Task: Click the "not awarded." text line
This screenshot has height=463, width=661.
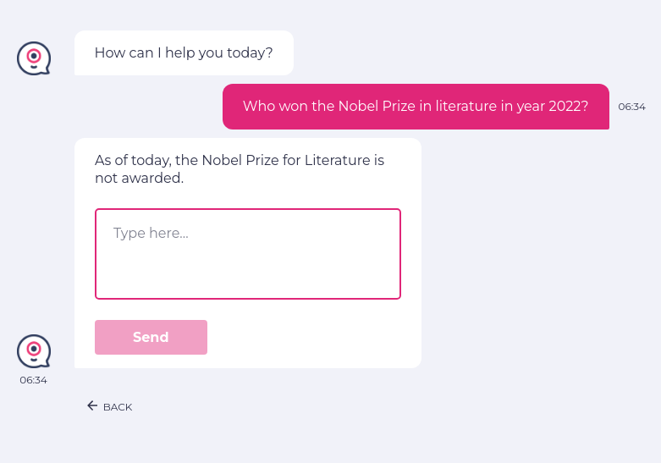Action: click(139, 178)
